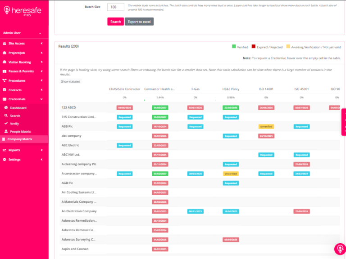This screenshot has width=346, height=259.
Task: Click A cleaning company ISO 45001 red badge
Action: (x=302, y=164)
